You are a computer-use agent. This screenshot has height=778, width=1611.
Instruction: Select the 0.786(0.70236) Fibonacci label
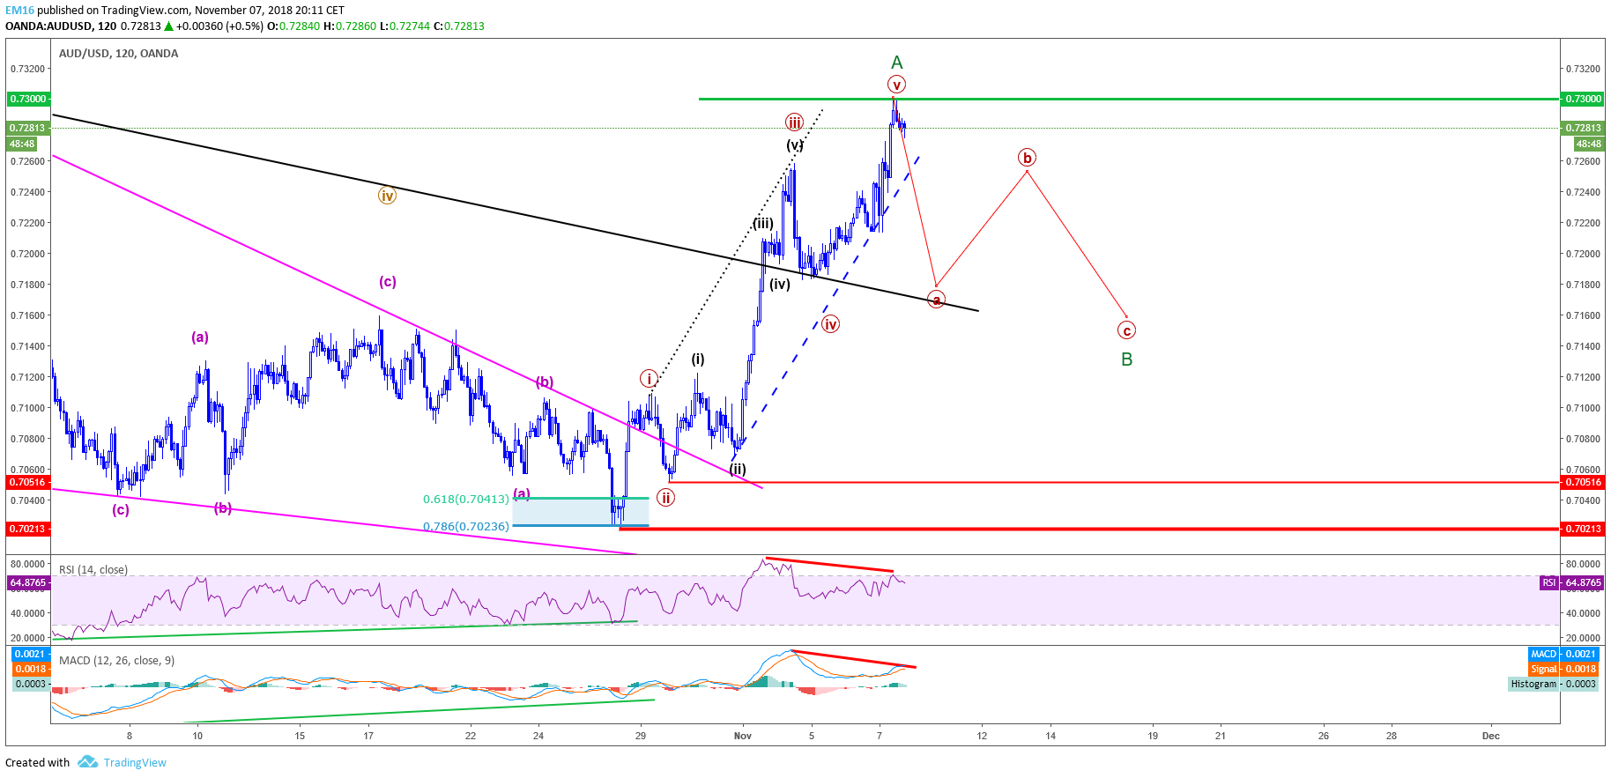point(466,527)
